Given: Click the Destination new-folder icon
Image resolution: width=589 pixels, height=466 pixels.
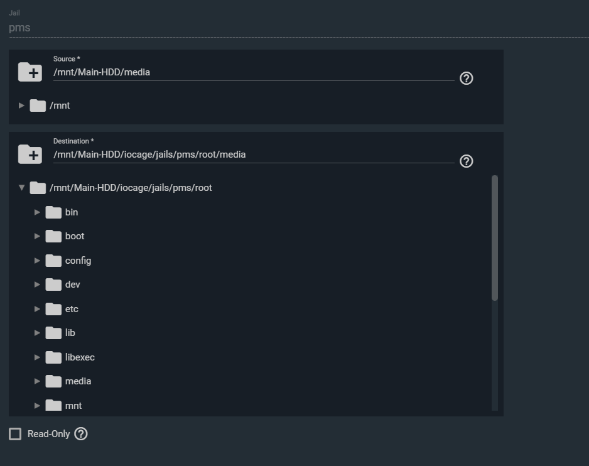Looking at the screenshot, I should tap(30, 154).
